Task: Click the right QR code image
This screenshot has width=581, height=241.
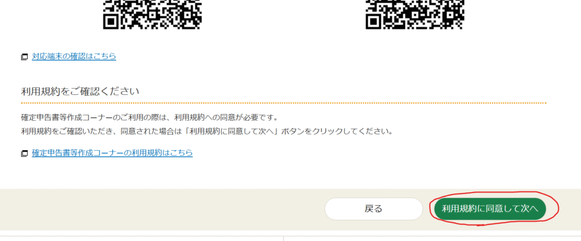Action: click(415, 14)
